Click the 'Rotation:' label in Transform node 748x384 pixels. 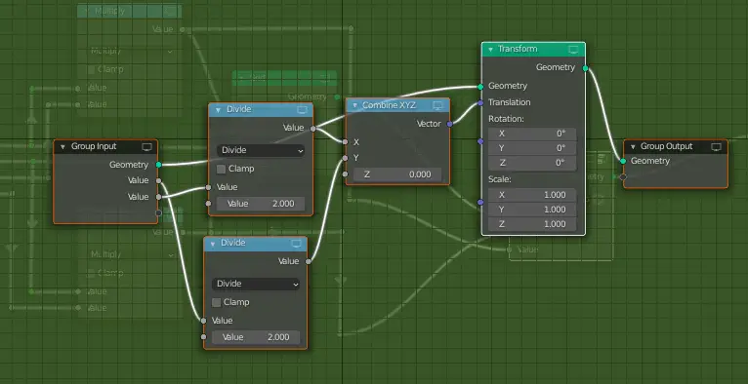pos(506,119)
